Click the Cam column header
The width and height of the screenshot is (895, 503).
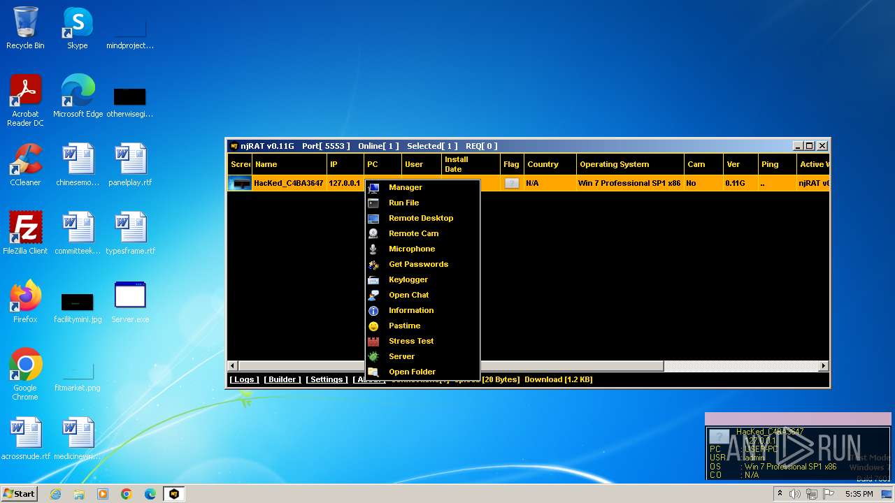point(703,164)
